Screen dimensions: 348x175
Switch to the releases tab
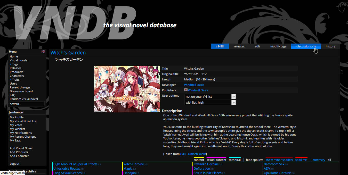coord(239,46)
